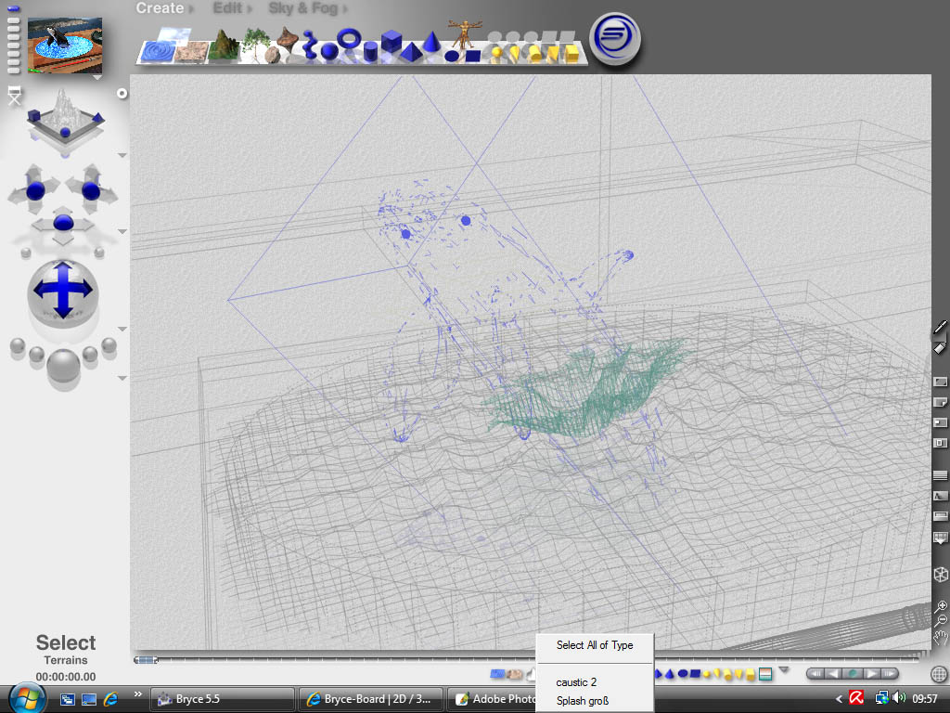Create a yellow radial light
This screenshot has height=713, width=950.
496,54
